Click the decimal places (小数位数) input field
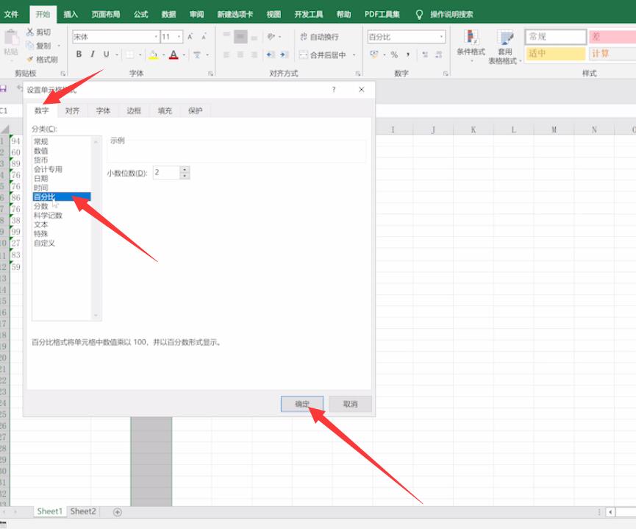This screenshot has height=529, width=636. [166, 173]
